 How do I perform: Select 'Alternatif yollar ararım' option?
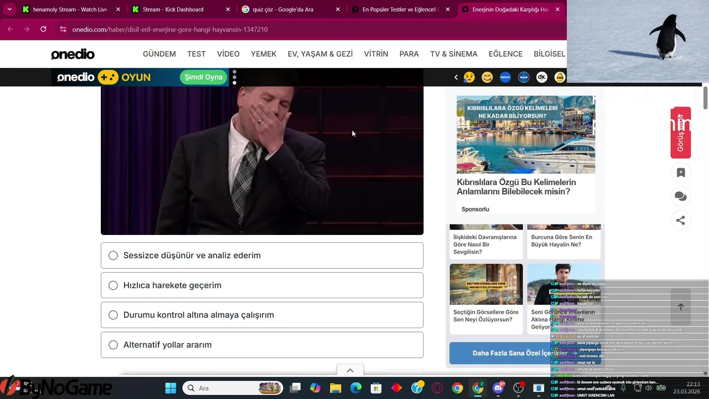click(x=262, y=345)
